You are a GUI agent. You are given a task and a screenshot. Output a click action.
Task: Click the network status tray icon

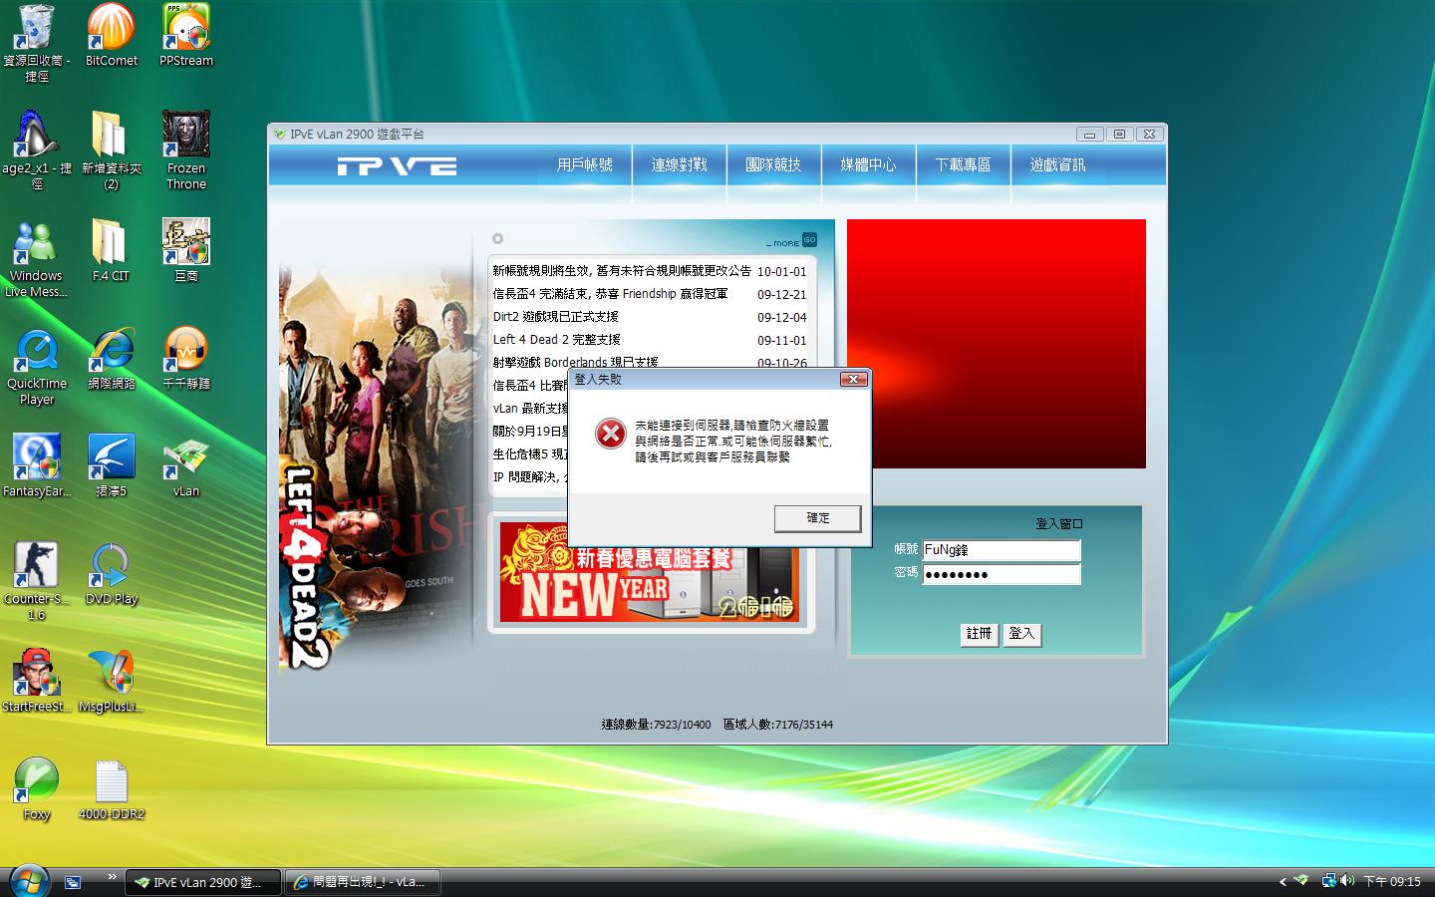coord(1328,881)
